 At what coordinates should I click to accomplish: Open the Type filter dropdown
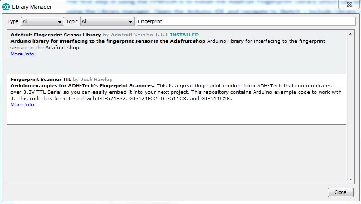tap(42, 21)
